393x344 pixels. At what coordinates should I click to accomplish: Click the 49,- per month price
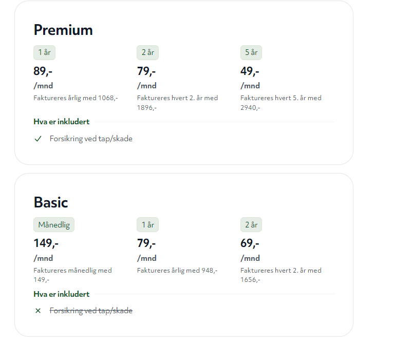pos(250,71)
